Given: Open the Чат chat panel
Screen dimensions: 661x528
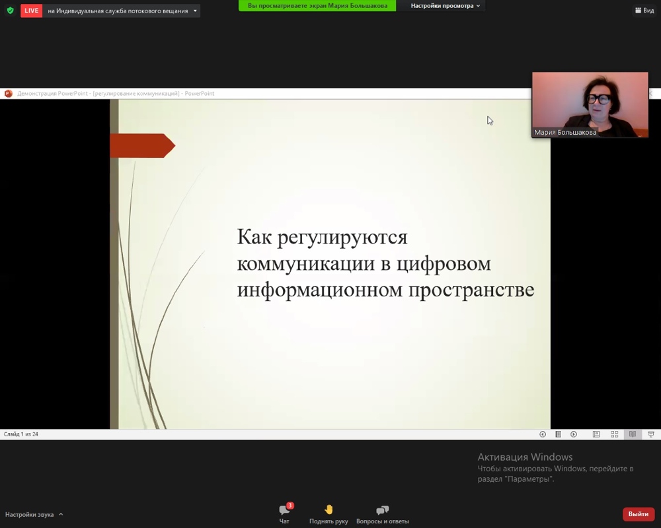Looking at the screenshot, I should pos(284,514).
